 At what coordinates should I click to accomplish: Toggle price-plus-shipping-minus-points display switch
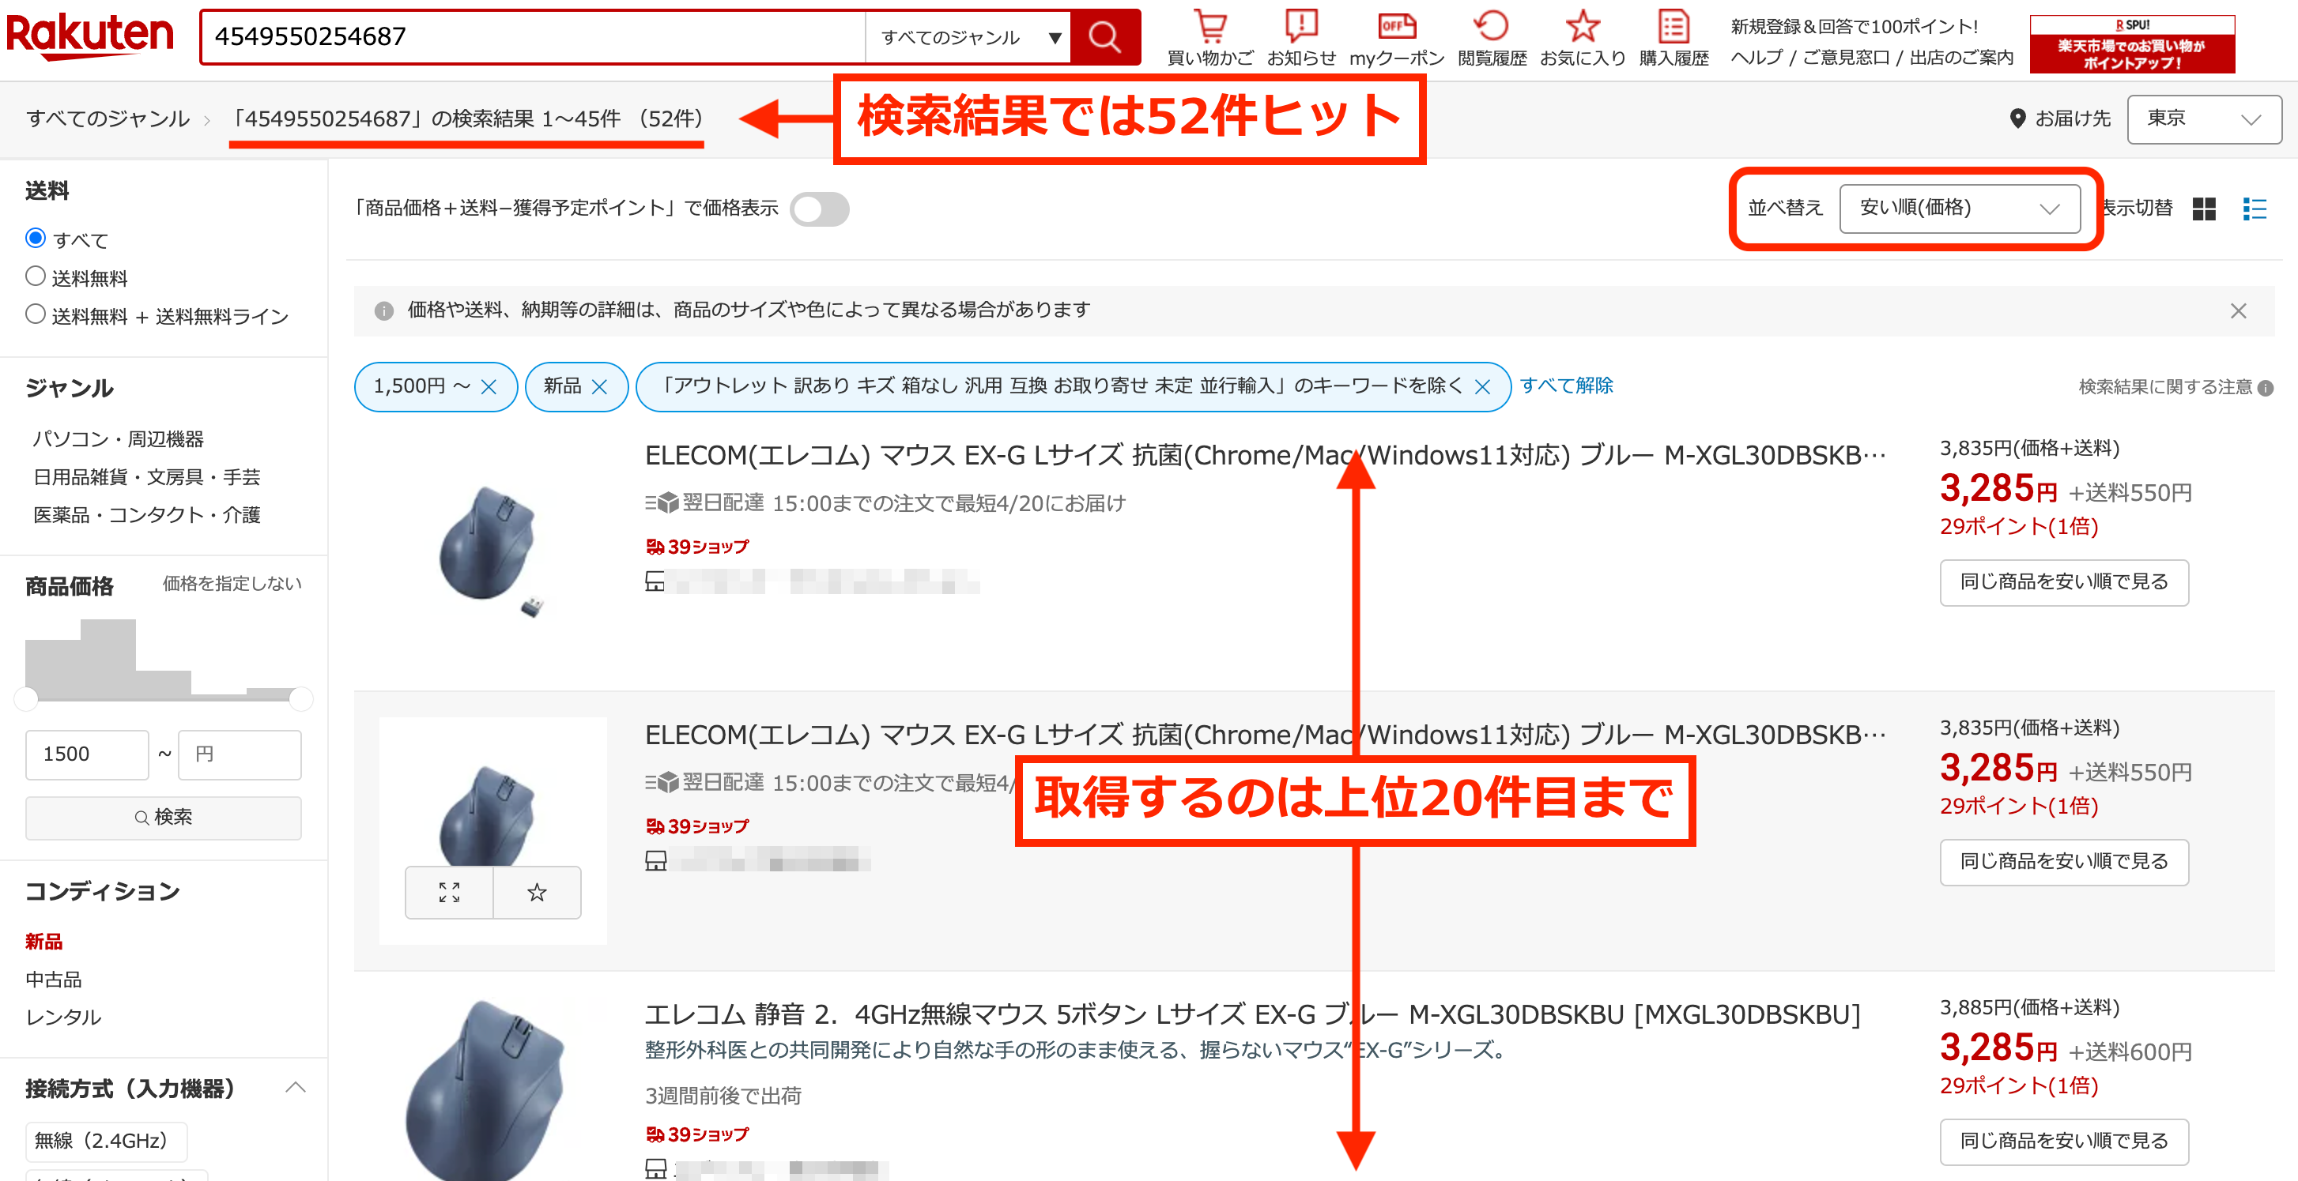[820, 209]
